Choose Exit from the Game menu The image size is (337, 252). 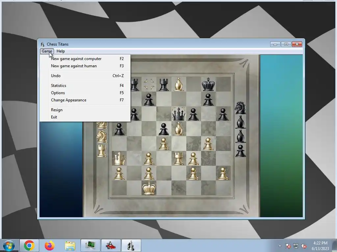85,117
